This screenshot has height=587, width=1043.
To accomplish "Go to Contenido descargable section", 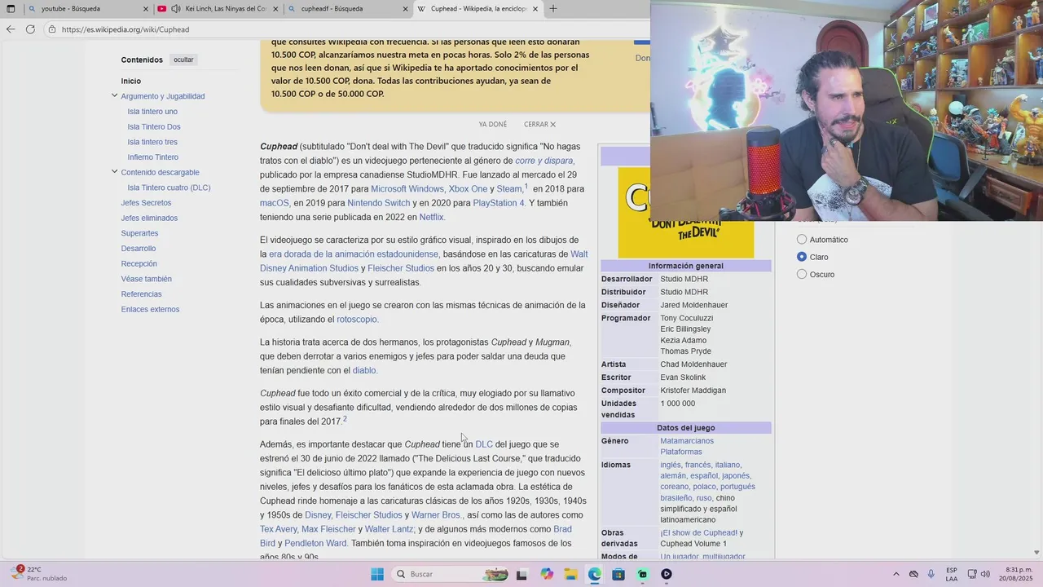I will coord(160,172).
